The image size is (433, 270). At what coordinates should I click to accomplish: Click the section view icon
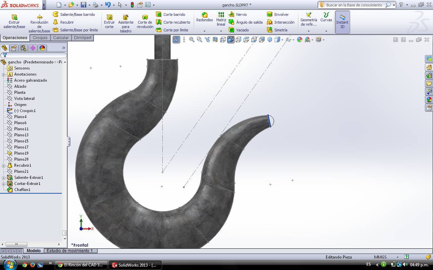(215, 39)
